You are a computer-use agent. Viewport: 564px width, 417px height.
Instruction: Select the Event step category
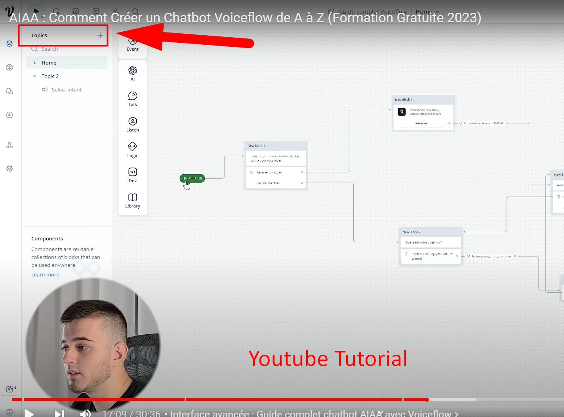[133, 45]
